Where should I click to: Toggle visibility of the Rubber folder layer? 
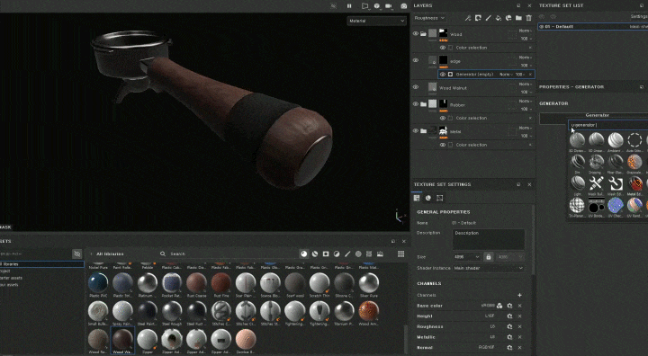pyautogui.click(x=416, y=104)
